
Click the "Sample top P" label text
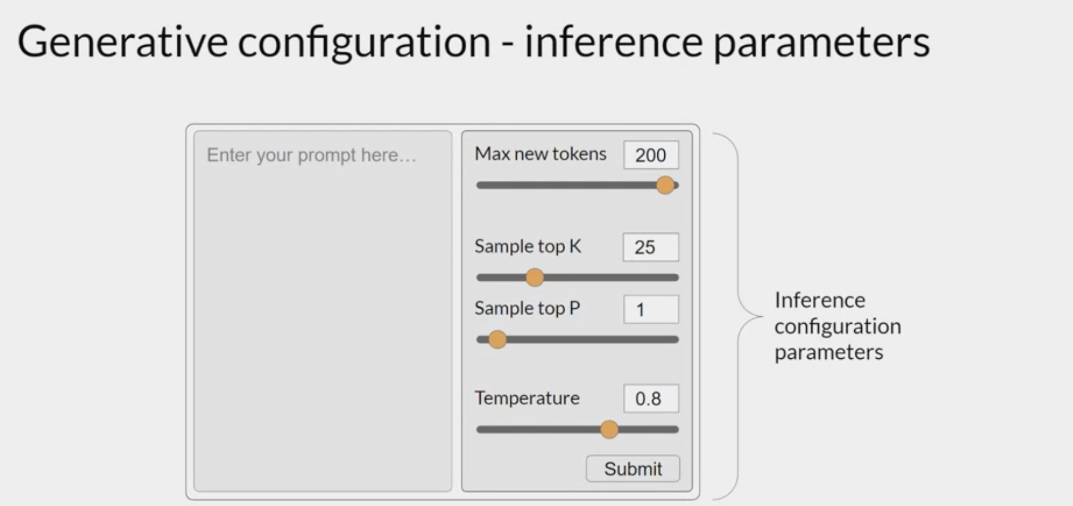(x=527, y=309)
